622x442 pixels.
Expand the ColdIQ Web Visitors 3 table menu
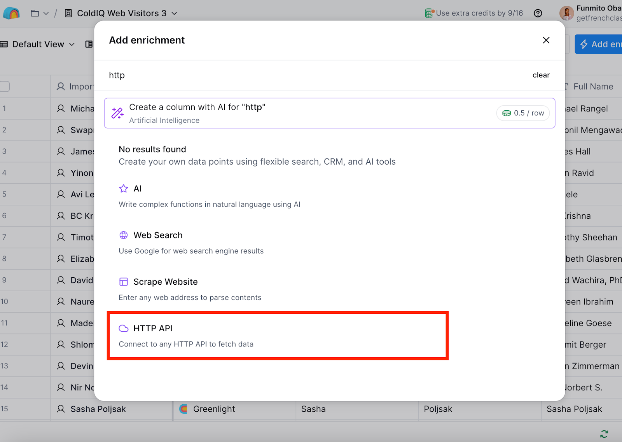(174, 14)
